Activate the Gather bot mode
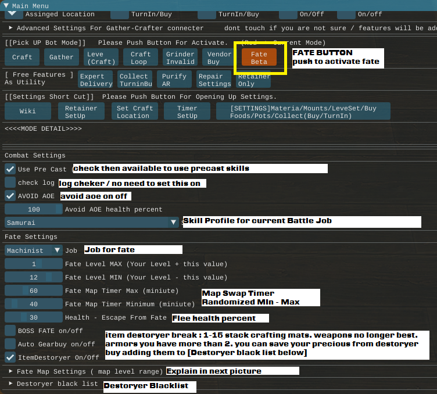This screenshot has height=394, width=437. (61, 58)
